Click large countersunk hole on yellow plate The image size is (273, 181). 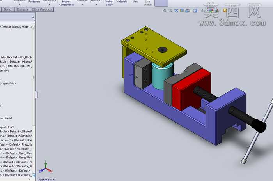(x=163, y=50)
